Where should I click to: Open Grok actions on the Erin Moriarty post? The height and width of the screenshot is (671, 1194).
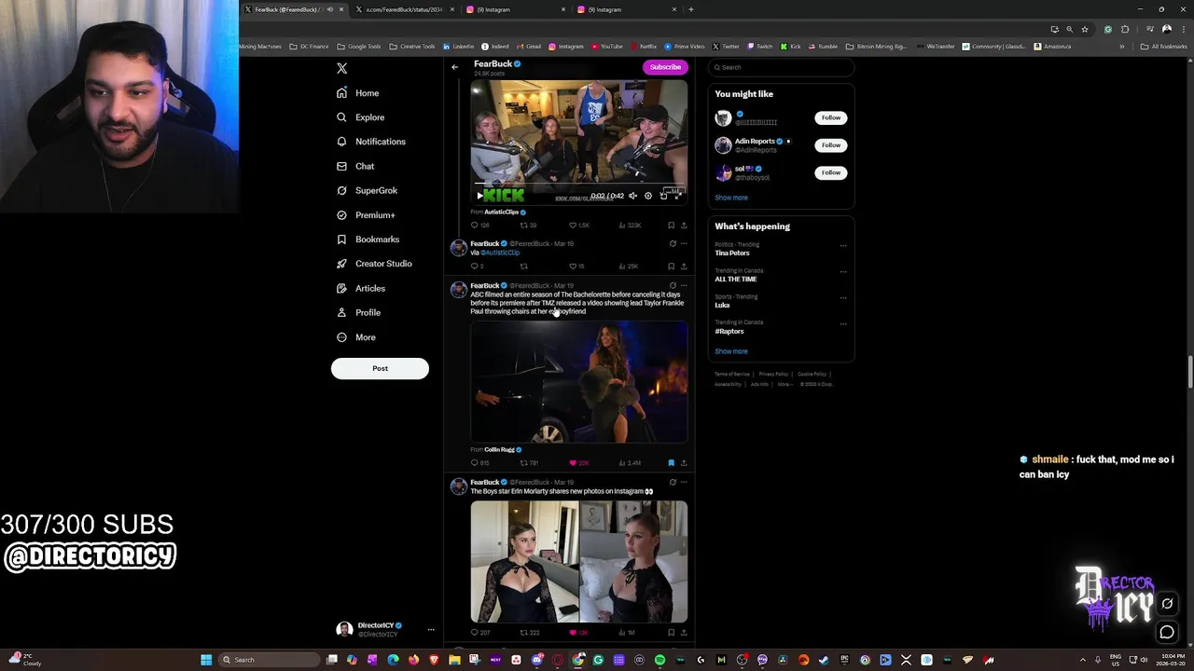673,483
